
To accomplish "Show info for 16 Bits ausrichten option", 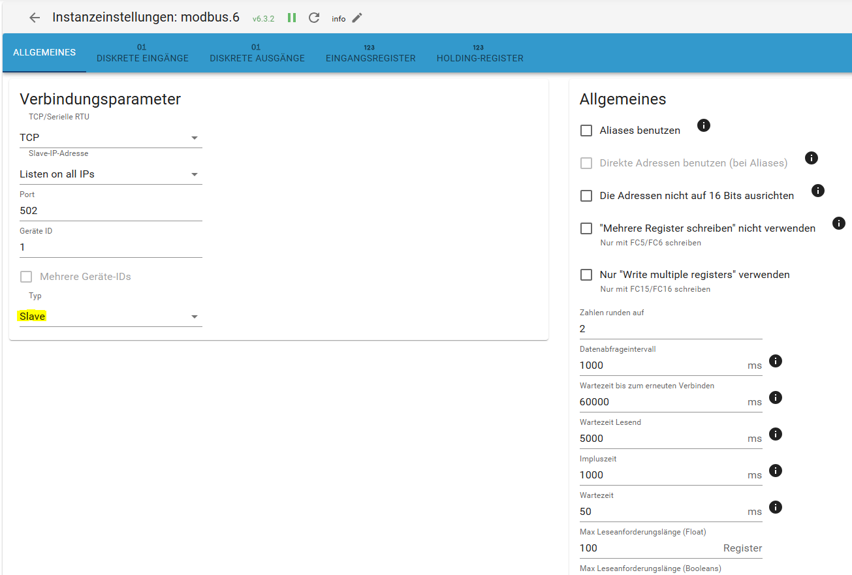I will point(817,191).
